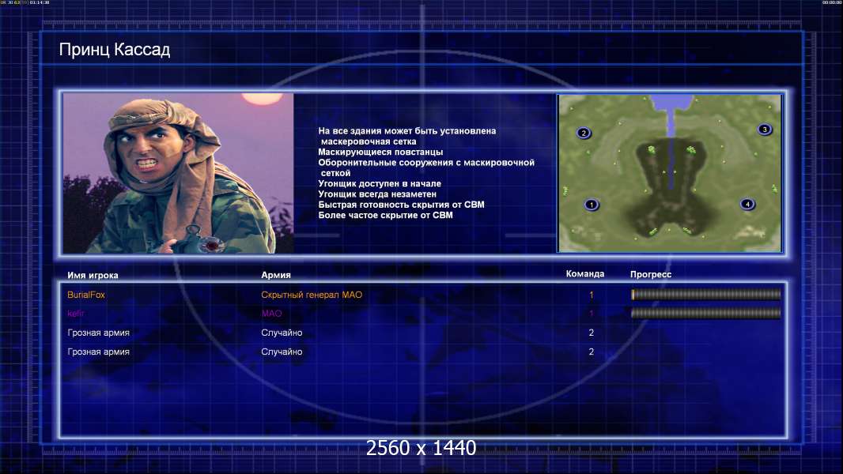Screen dimensions: 843x474
Task: Click start position marker 4 on the minimap
Action: [747, 204]
